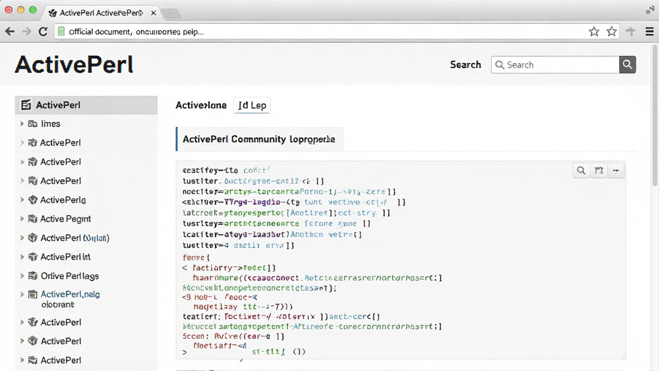Select the ActivePerl browser tab
This screenshot has height=371, width=659.
coord(101,13)
